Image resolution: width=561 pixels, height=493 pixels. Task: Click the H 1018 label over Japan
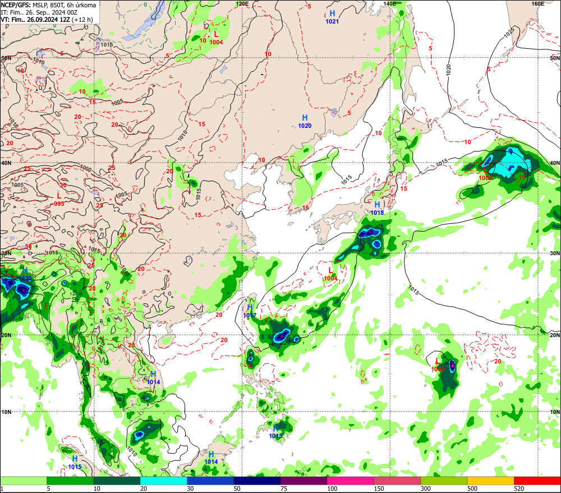[377, 208]
